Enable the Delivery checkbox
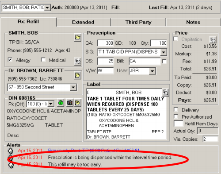The height and width of the screenshot is (174, 221). click(x=176, y=109)
